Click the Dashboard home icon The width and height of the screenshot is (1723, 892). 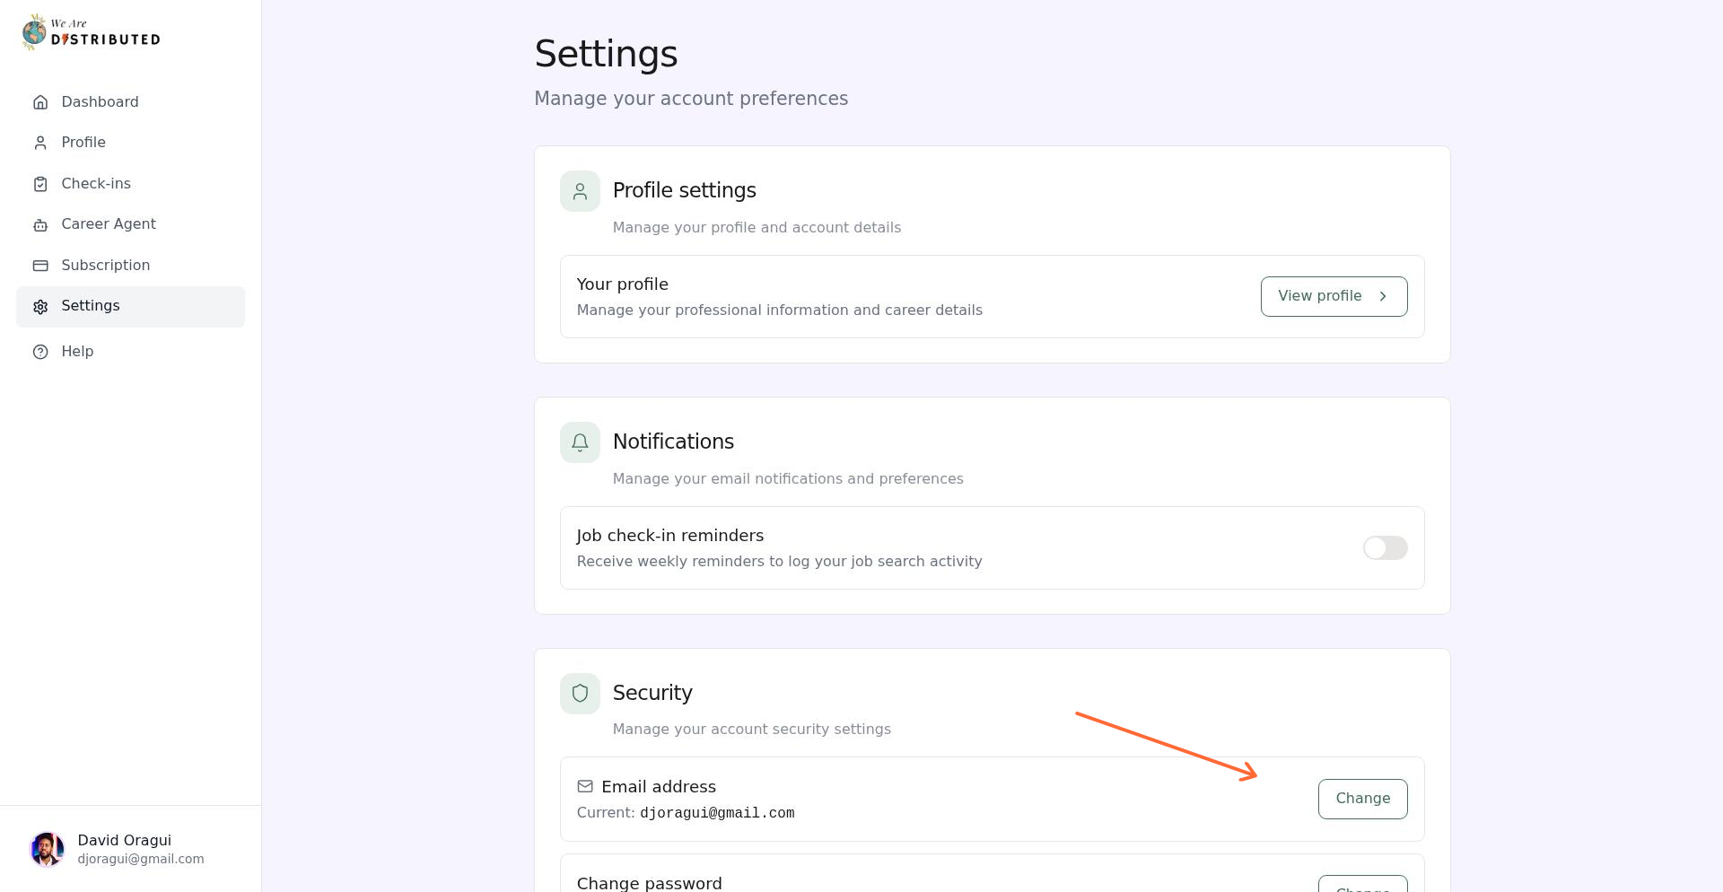[x=40, y=102]
